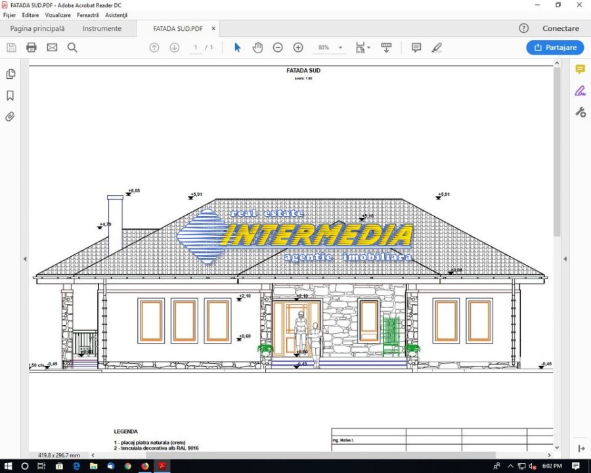
Task: Show hidden system tray icons
Action: tap(511, 466)
